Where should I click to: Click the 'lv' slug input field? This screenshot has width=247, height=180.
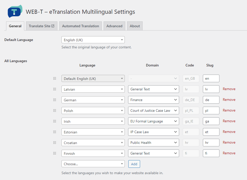click(x=211, y=89)
